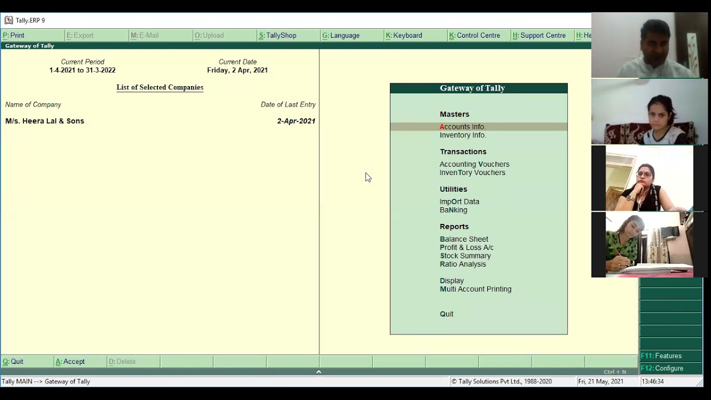
Task: Select Quit in the Gateway of Tally menu
Action: 447,314
